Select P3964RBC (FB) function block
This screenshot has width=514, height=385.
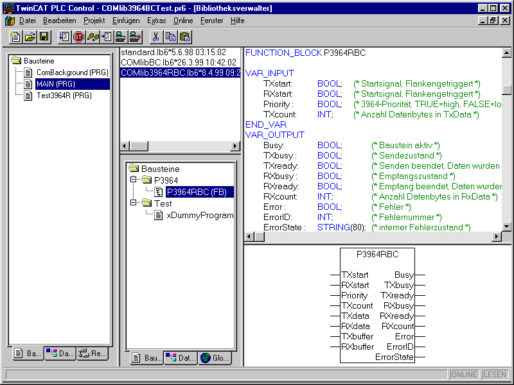pos(200,192)
